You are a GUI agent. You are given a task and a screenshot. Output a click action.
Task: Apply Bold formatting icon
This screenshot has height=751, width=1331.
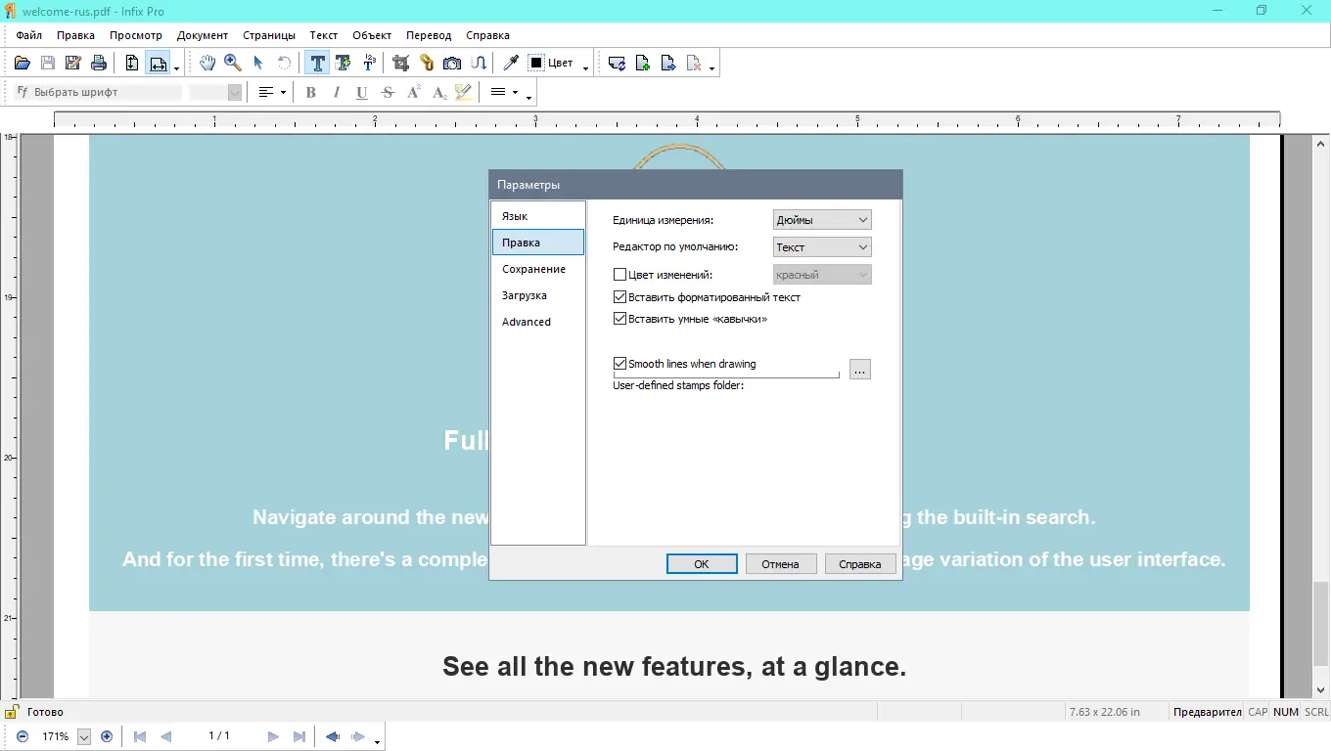click(311, 93)
